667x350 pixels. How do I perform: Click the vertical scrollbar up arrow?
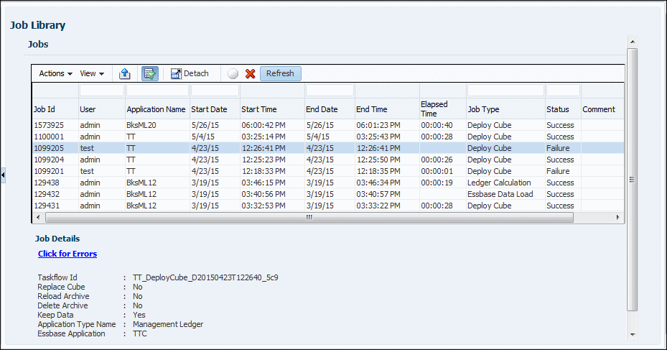tap(633, 41)
